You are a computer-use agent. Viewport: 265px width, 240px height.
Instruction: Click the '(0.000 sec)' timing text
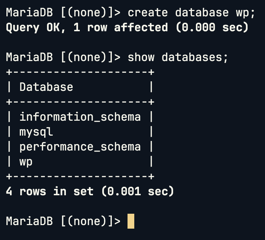click(x=212, y=28)
